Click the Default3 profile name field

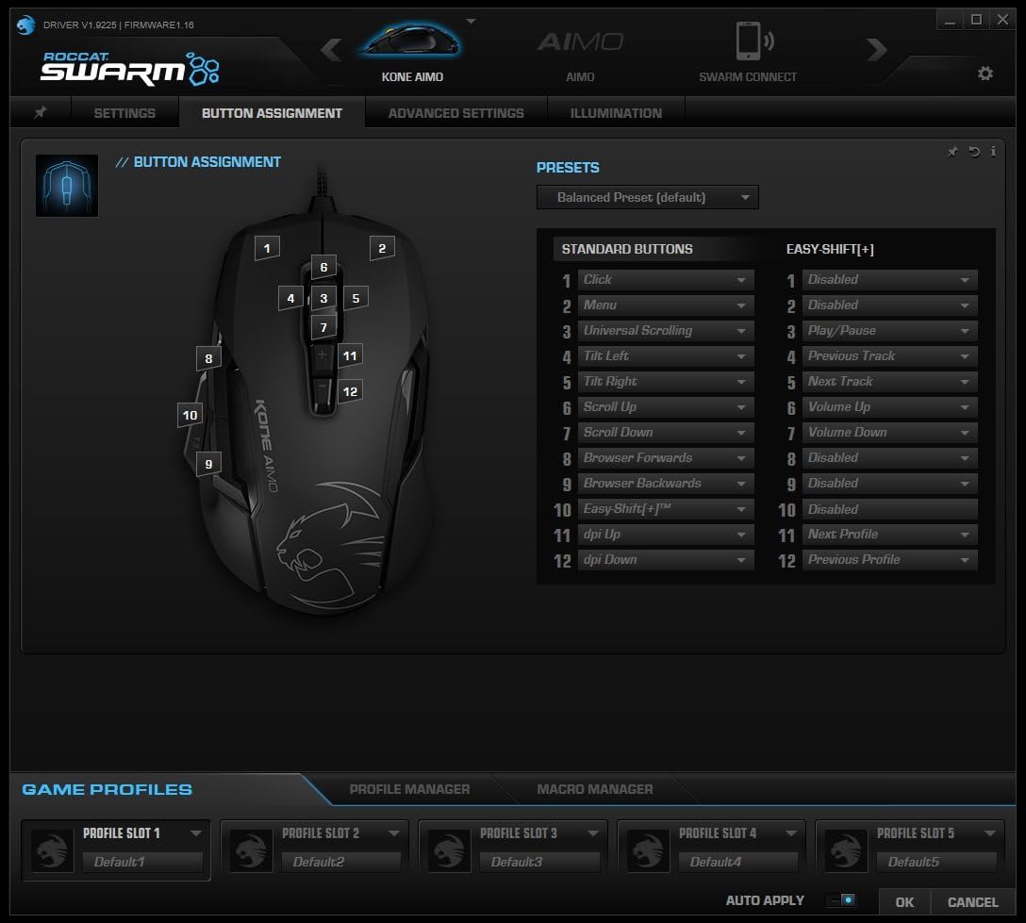539,862
